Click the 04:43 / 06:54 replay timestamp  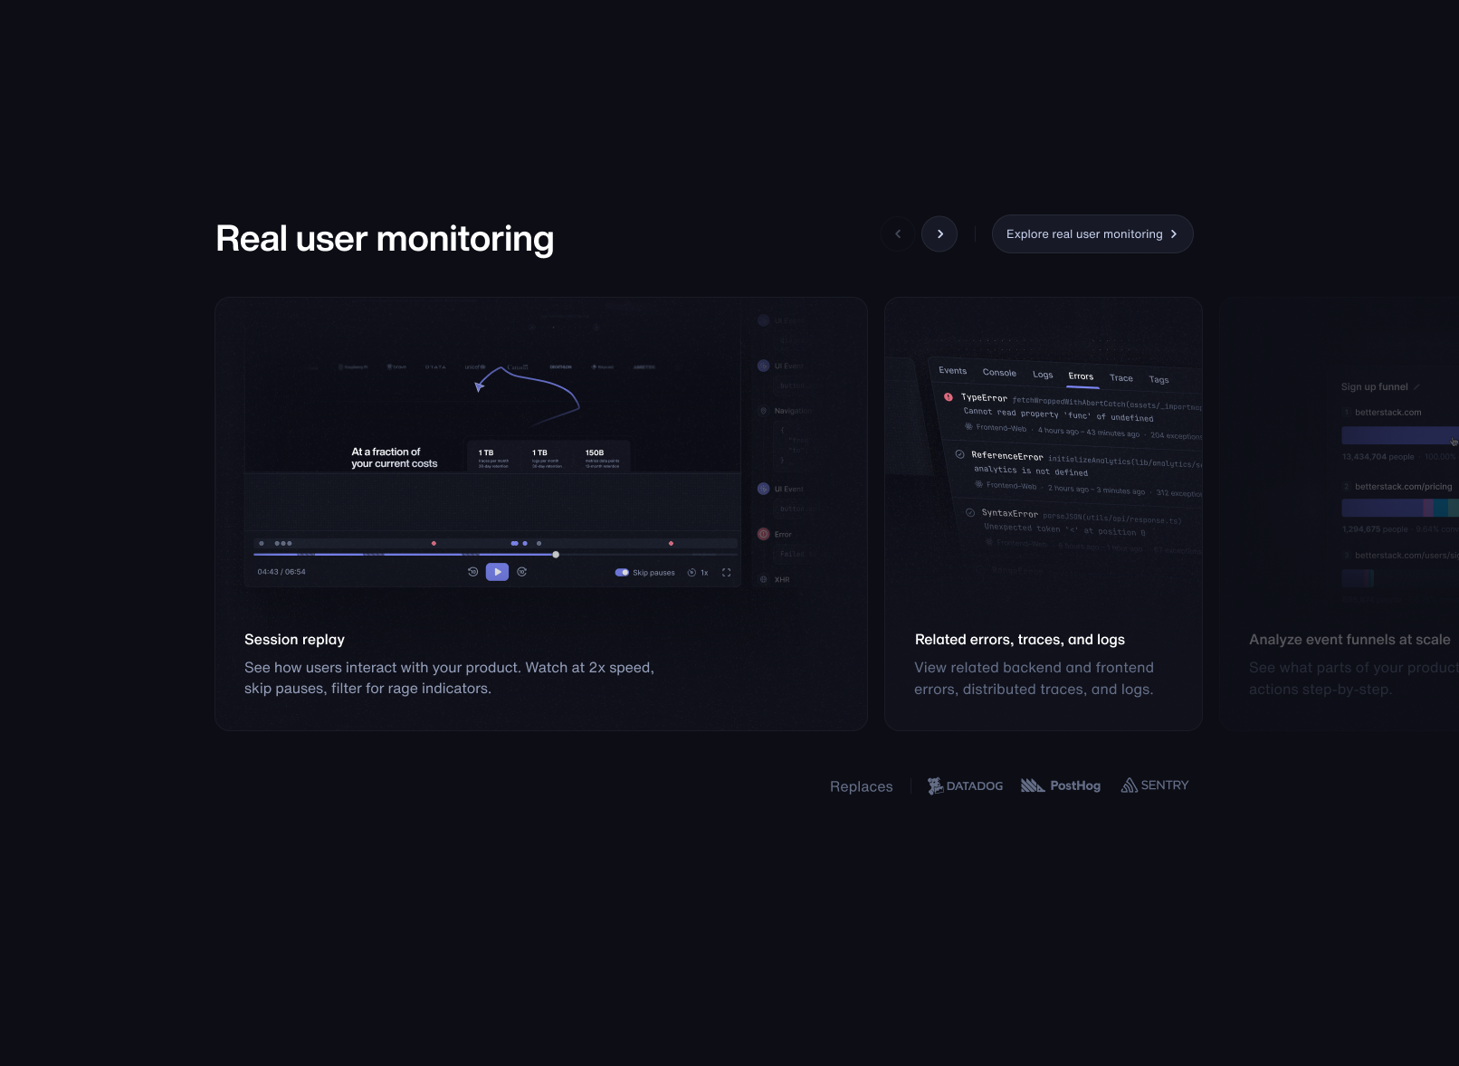pos(281,572)
